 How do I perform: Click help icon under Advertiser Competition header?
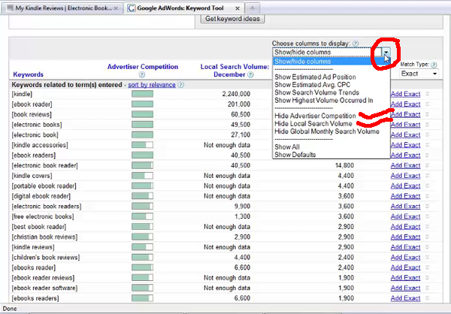142,75
